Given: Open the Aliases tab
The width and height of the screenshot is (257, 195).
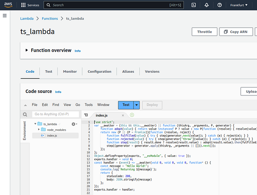Looking at the screenshot, I should 128,72.
